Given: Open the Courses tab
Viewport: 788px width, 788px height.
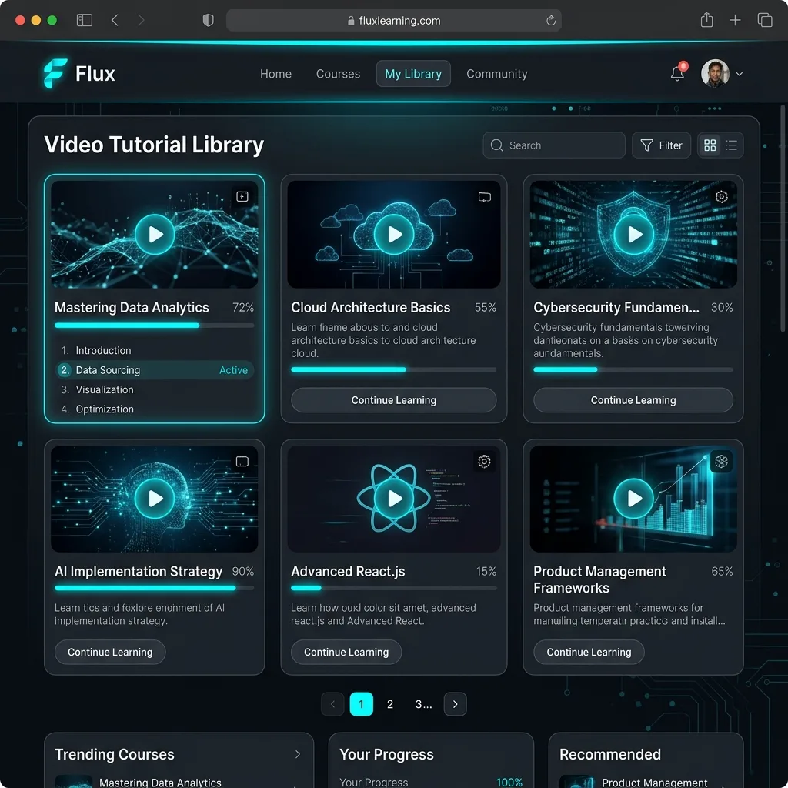Looking at the screenshot, I should (x=338, y=74).
